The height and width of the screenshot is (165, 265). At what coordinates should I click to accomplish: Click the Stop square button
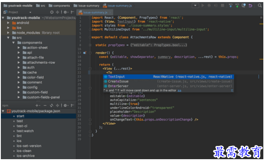click(222, 5)
